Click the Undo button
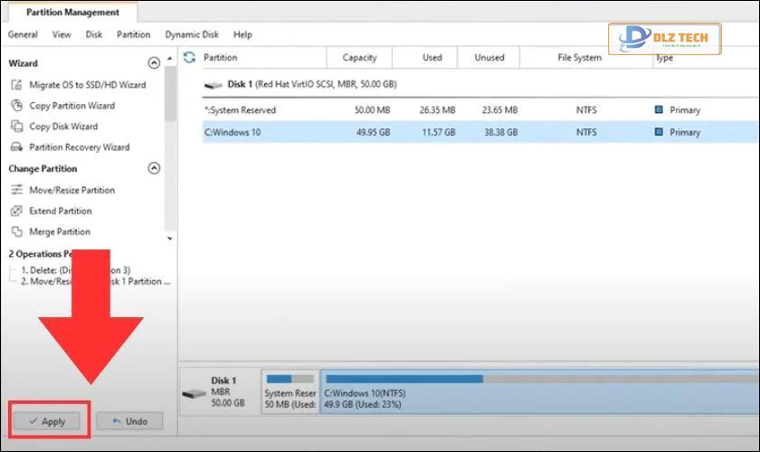This screenshot has width=760, height=452. point(129,421)
